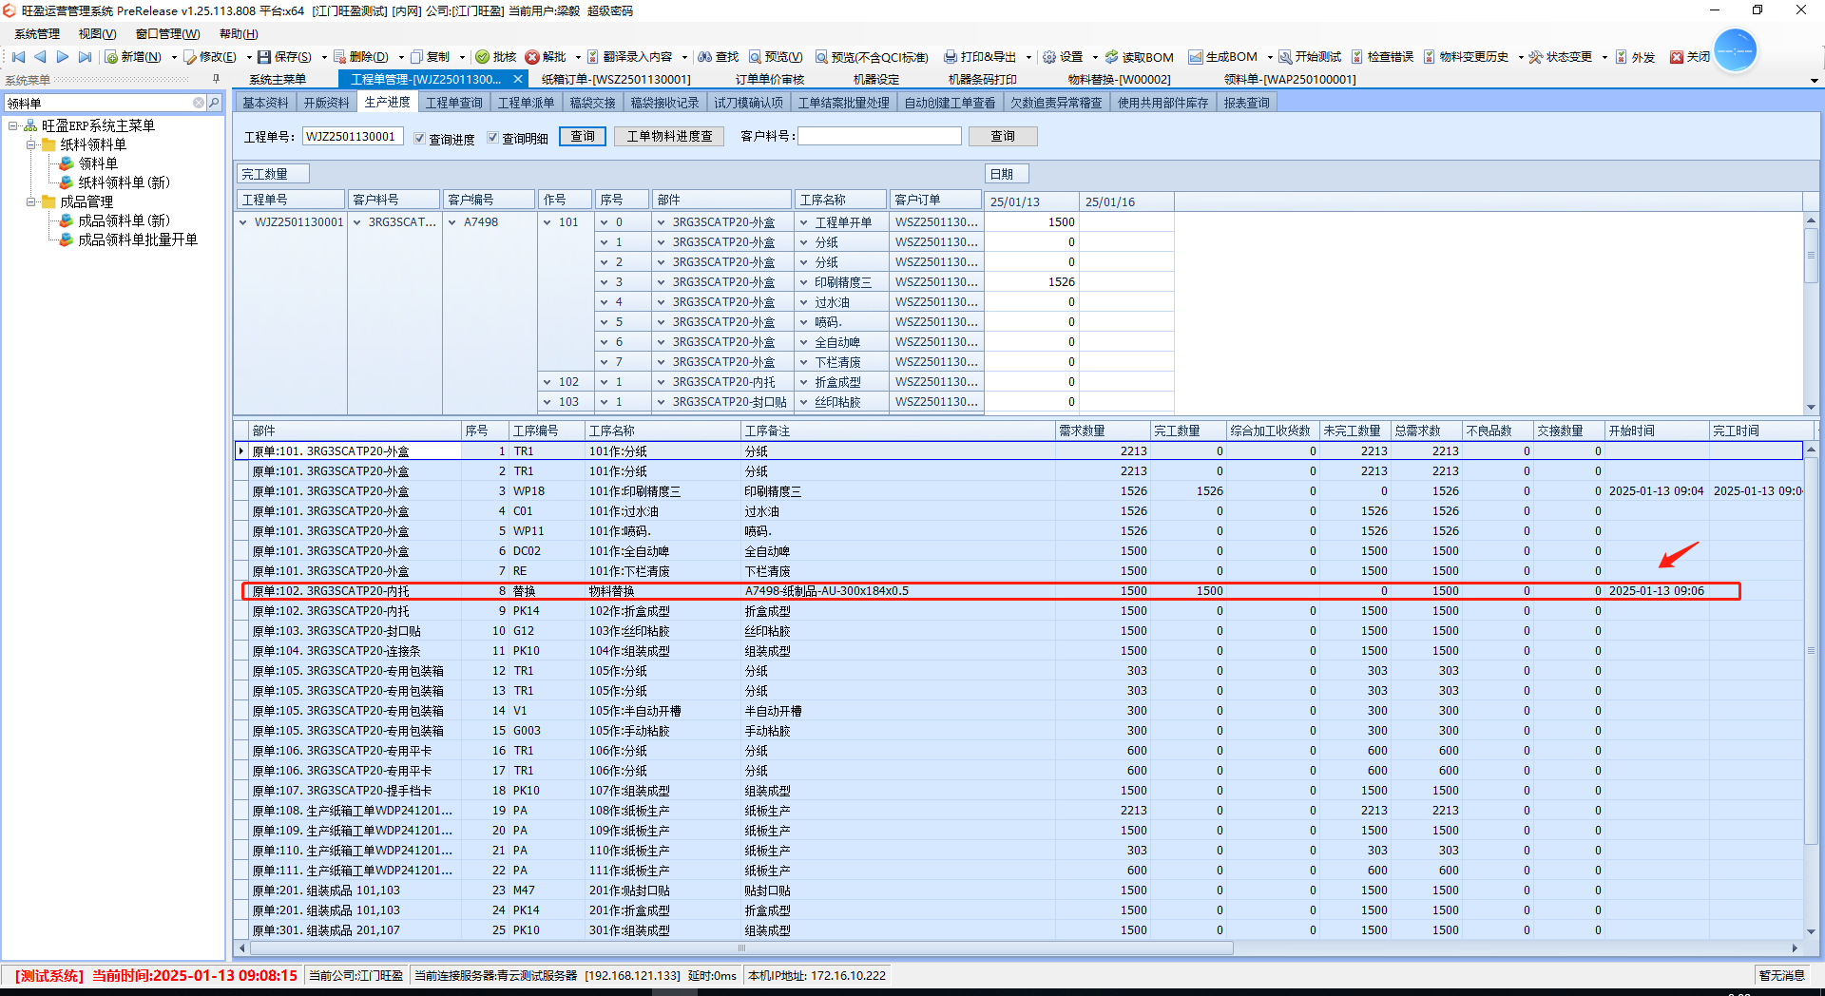Viewport: 1825px width, 996px height.
Task: Click the 读取BOM icon
Action: point(1111,57)
